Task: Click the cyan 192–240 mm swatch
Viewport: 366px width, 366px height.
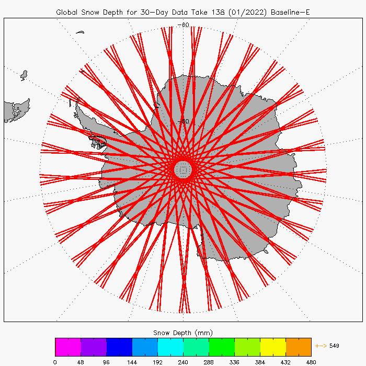Action: [170, 347]
